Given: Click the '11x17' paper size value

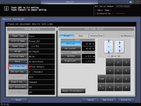Looking at the screenshot, I should [41, 46].
